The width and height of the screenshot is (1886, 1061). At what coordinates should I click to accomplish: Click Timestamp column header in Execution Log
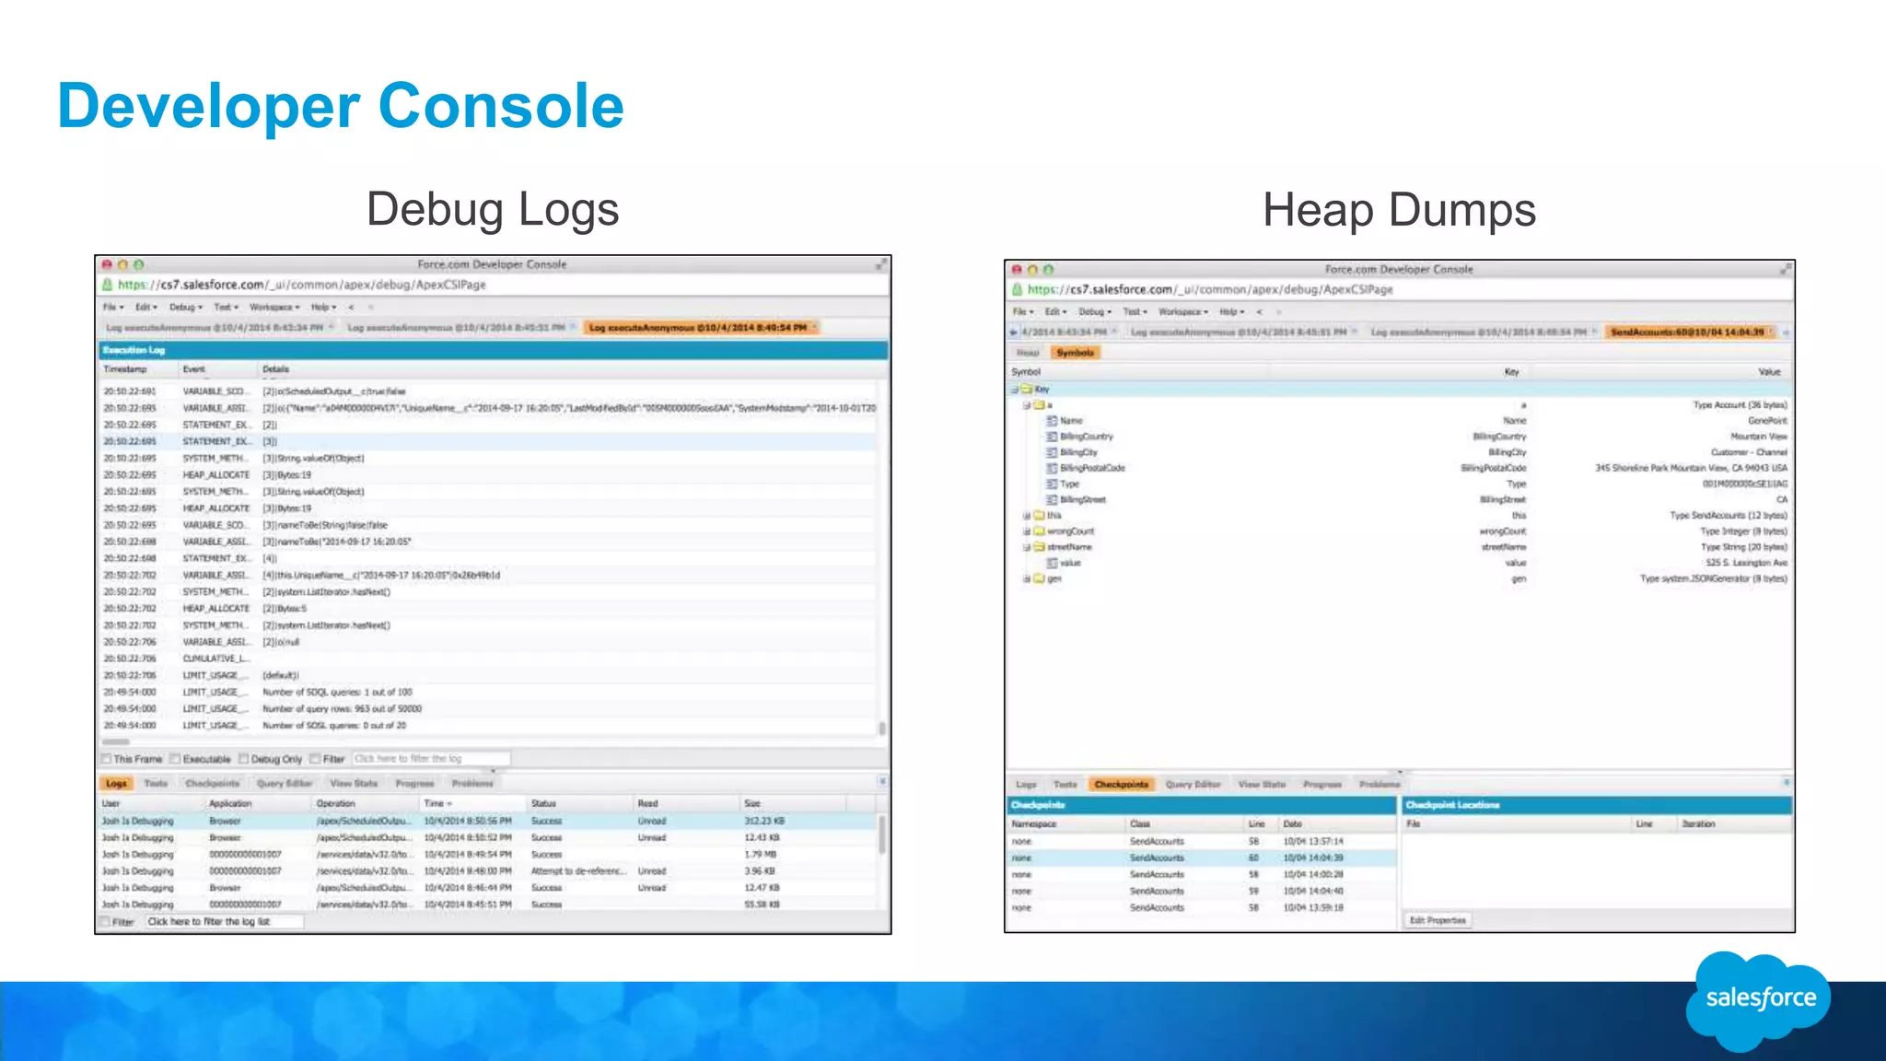[x=138, y=369]
